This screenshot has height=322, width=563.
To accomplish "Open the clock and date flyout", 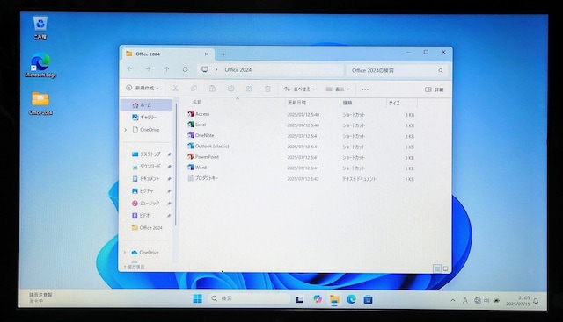I will coord(518,301).
